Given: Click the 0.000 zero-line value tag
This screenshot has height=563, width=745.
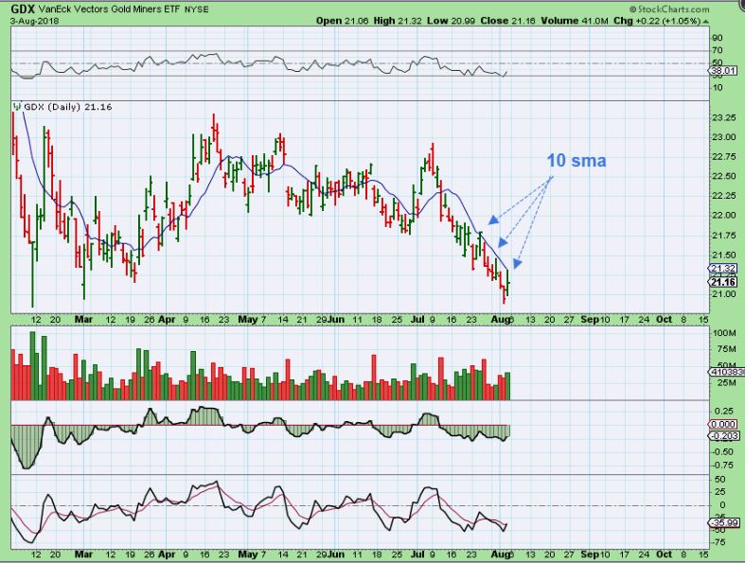Looking at the screenshot, I should coord(723,424).
